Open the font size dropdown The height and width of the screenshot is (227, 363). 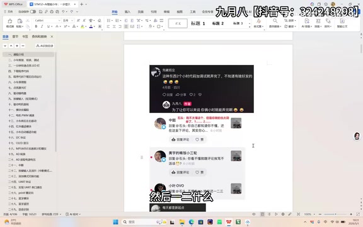[68, 20]
